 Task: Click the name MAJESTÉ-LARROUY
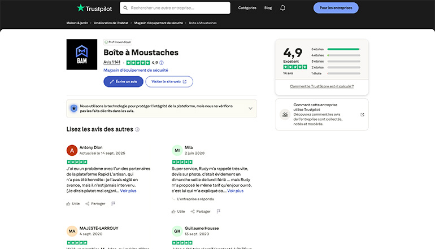point(99,228)
